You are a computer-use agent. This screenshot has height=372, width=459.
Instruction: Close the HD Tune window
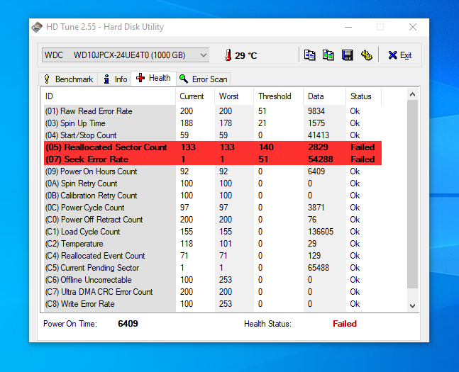coord(413,27)
